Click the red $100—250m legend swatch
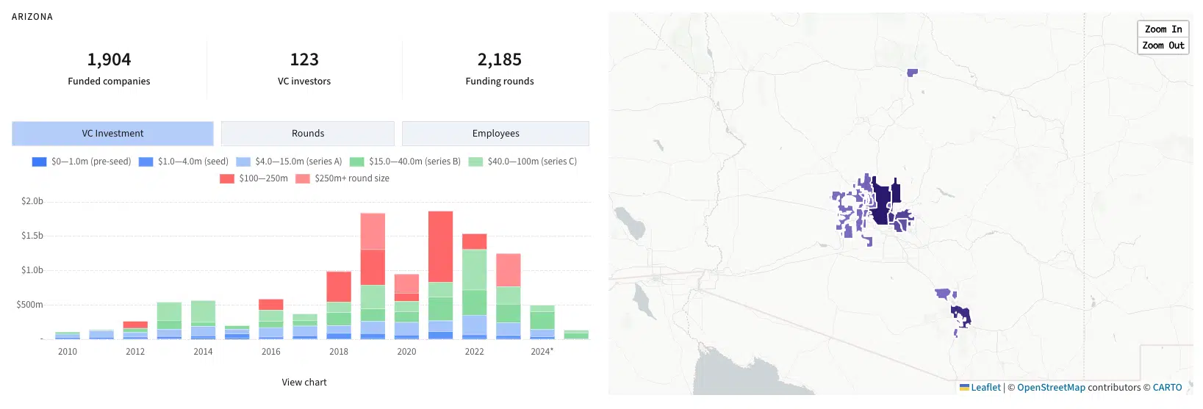This screenshot has height=409, width=1203. [x=227, y=178]
